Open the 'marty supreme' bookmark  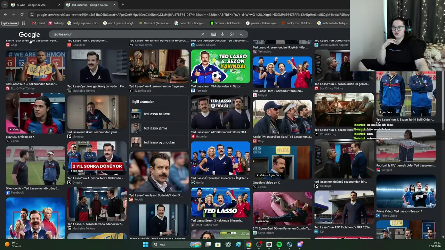coord(83,23)
